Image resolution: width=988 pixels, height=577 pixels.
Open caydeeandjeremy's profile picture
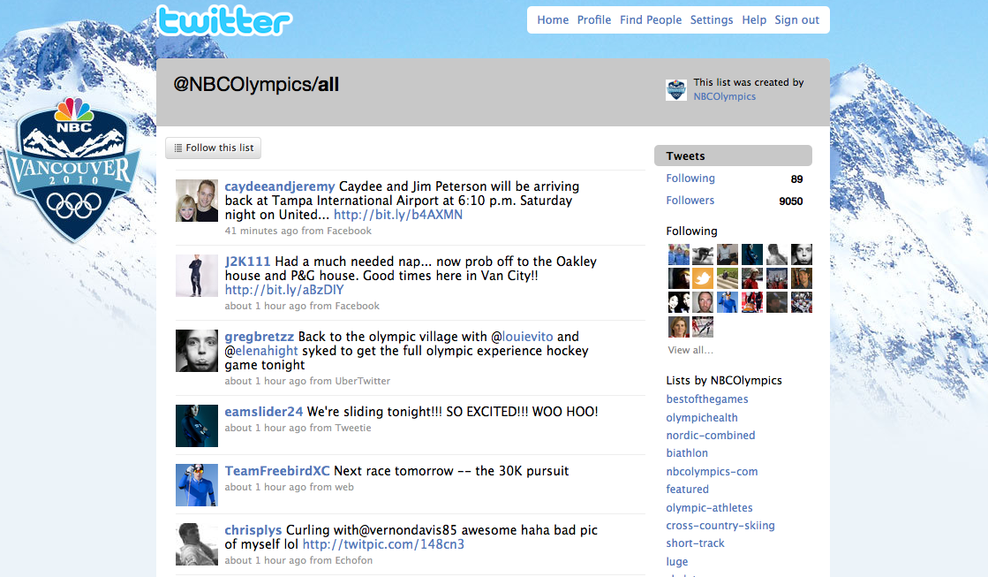197,201
